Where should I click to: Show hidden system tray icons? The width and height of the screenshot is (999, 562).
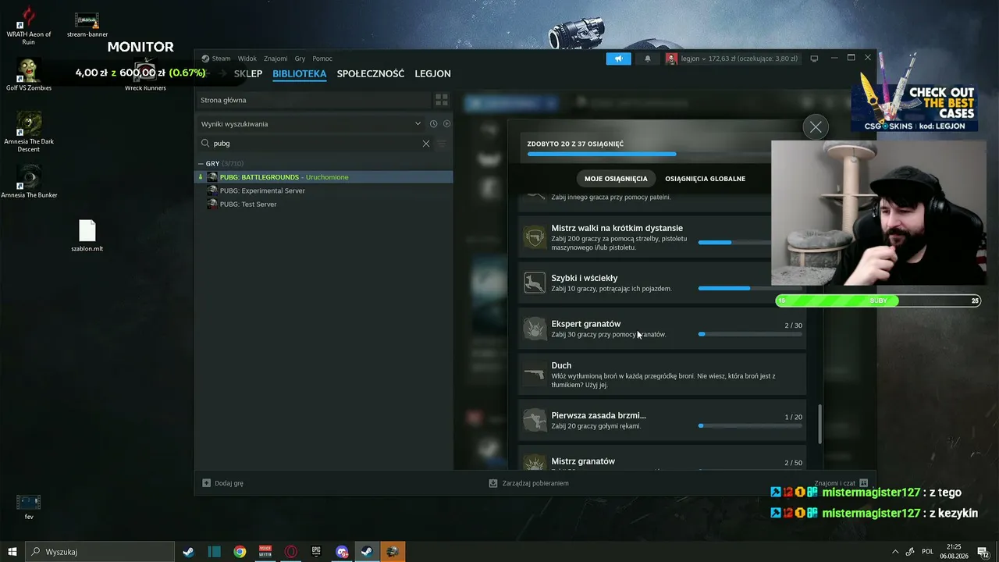coord(894,552)
